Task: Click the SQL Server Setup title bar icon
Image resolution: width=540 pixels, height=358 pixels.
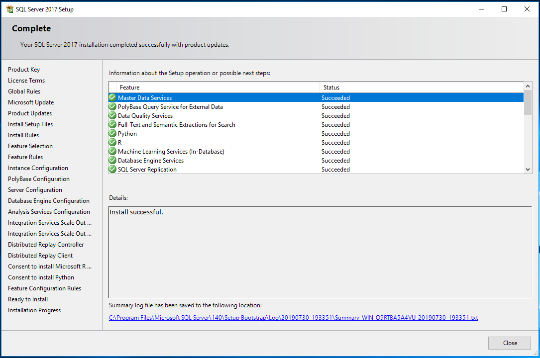Action: [9, 9]
